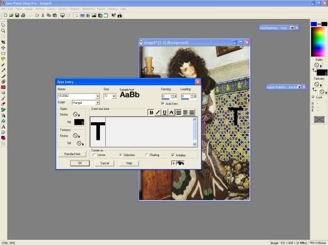The height and width of the screenshot is (245, 328).
Task: Toggle Bold in the Text Entry dialog
Action: (x=151, y=112)
